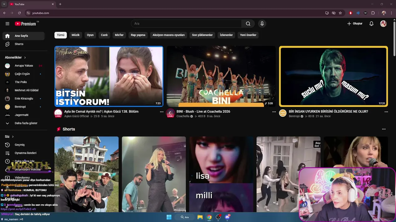Open Mehmet Ali Güldal channel
The height and width of the screenshot is (222, 396).
[x=24, y=90]
